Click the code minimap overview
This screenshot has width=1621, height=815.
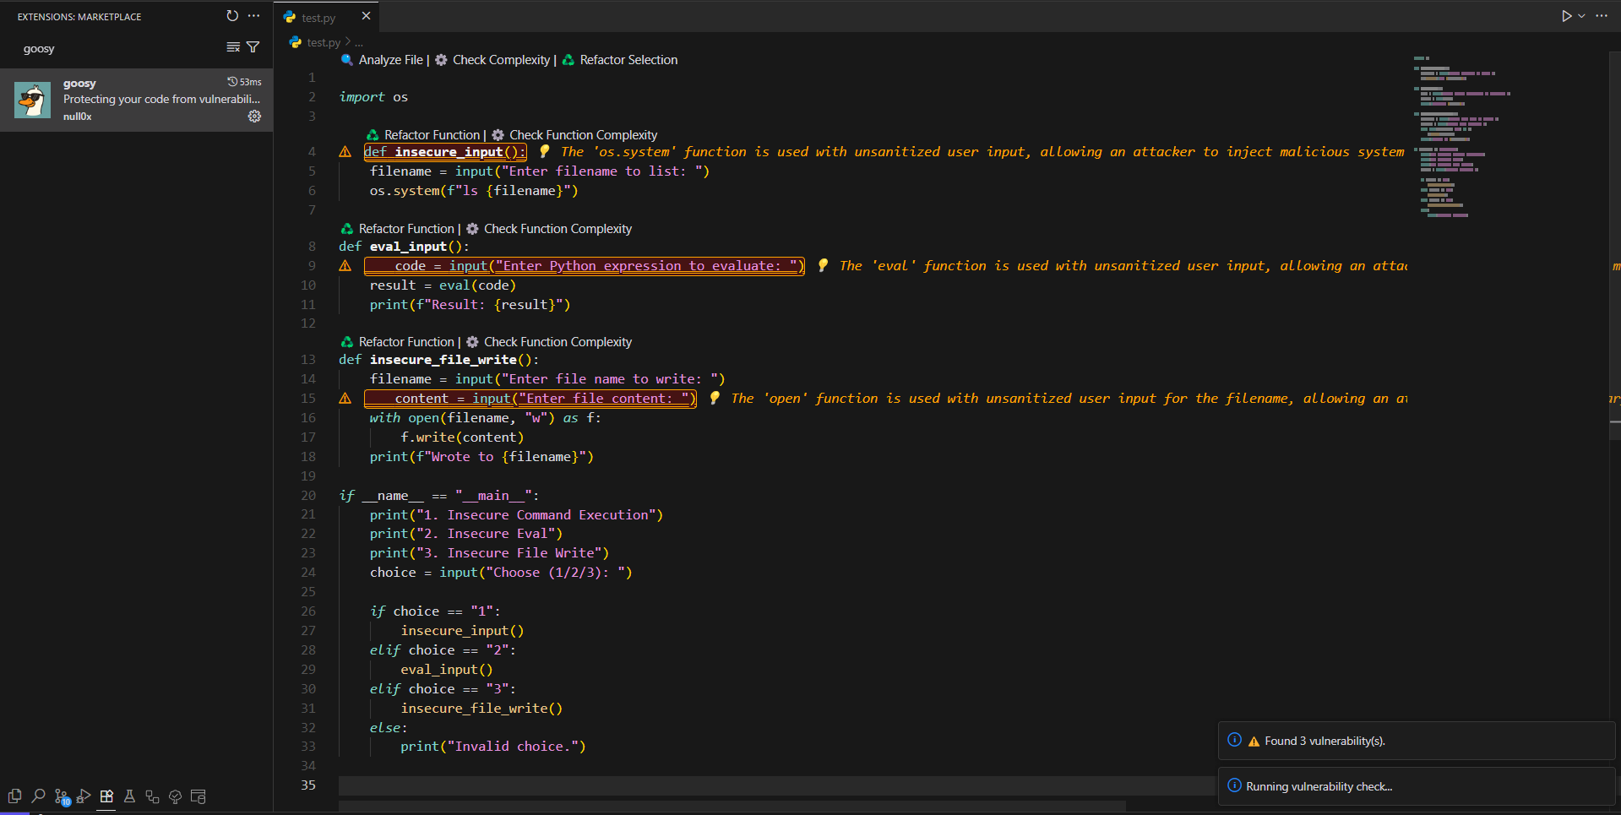pos(1461,135)
